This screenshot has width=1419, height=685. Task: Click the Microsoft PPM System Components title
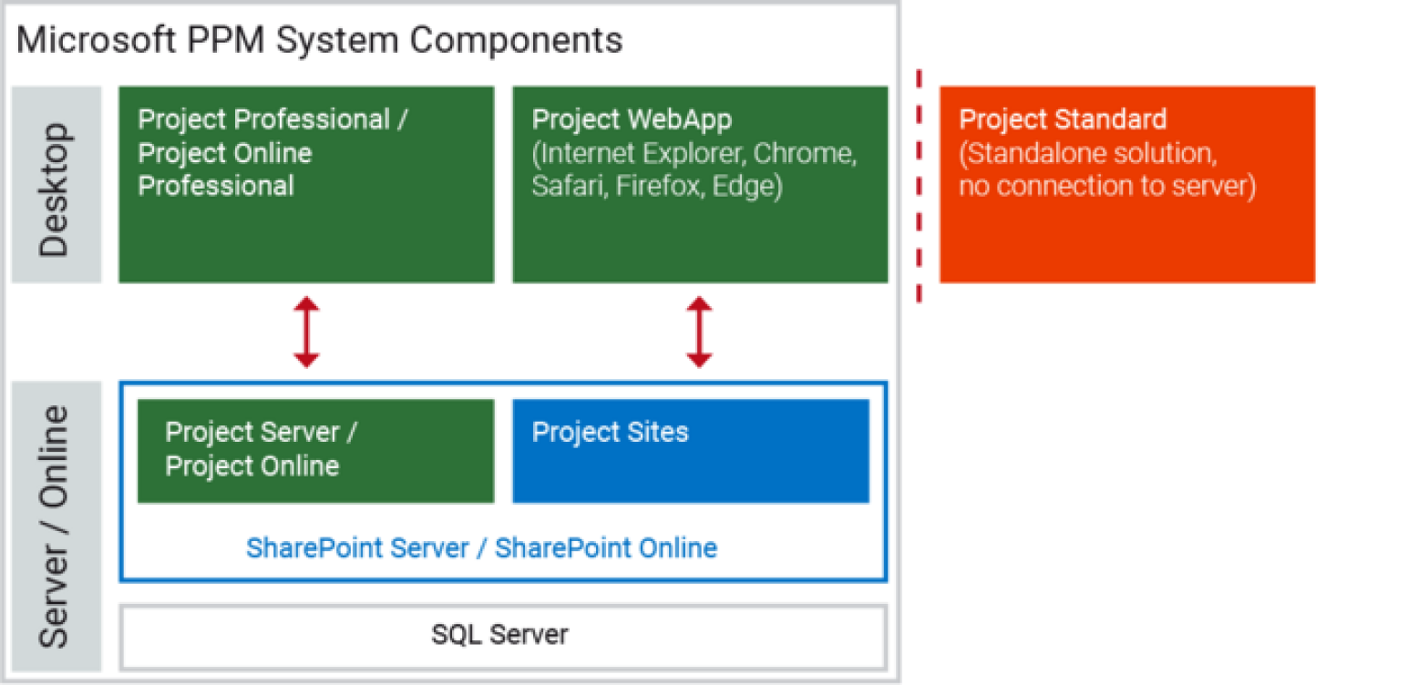pos(320,41)
